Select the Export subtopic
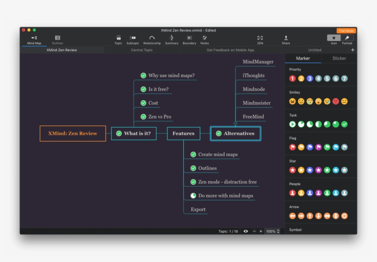Viewport: 377px width, 262px height. click(198, 209)
